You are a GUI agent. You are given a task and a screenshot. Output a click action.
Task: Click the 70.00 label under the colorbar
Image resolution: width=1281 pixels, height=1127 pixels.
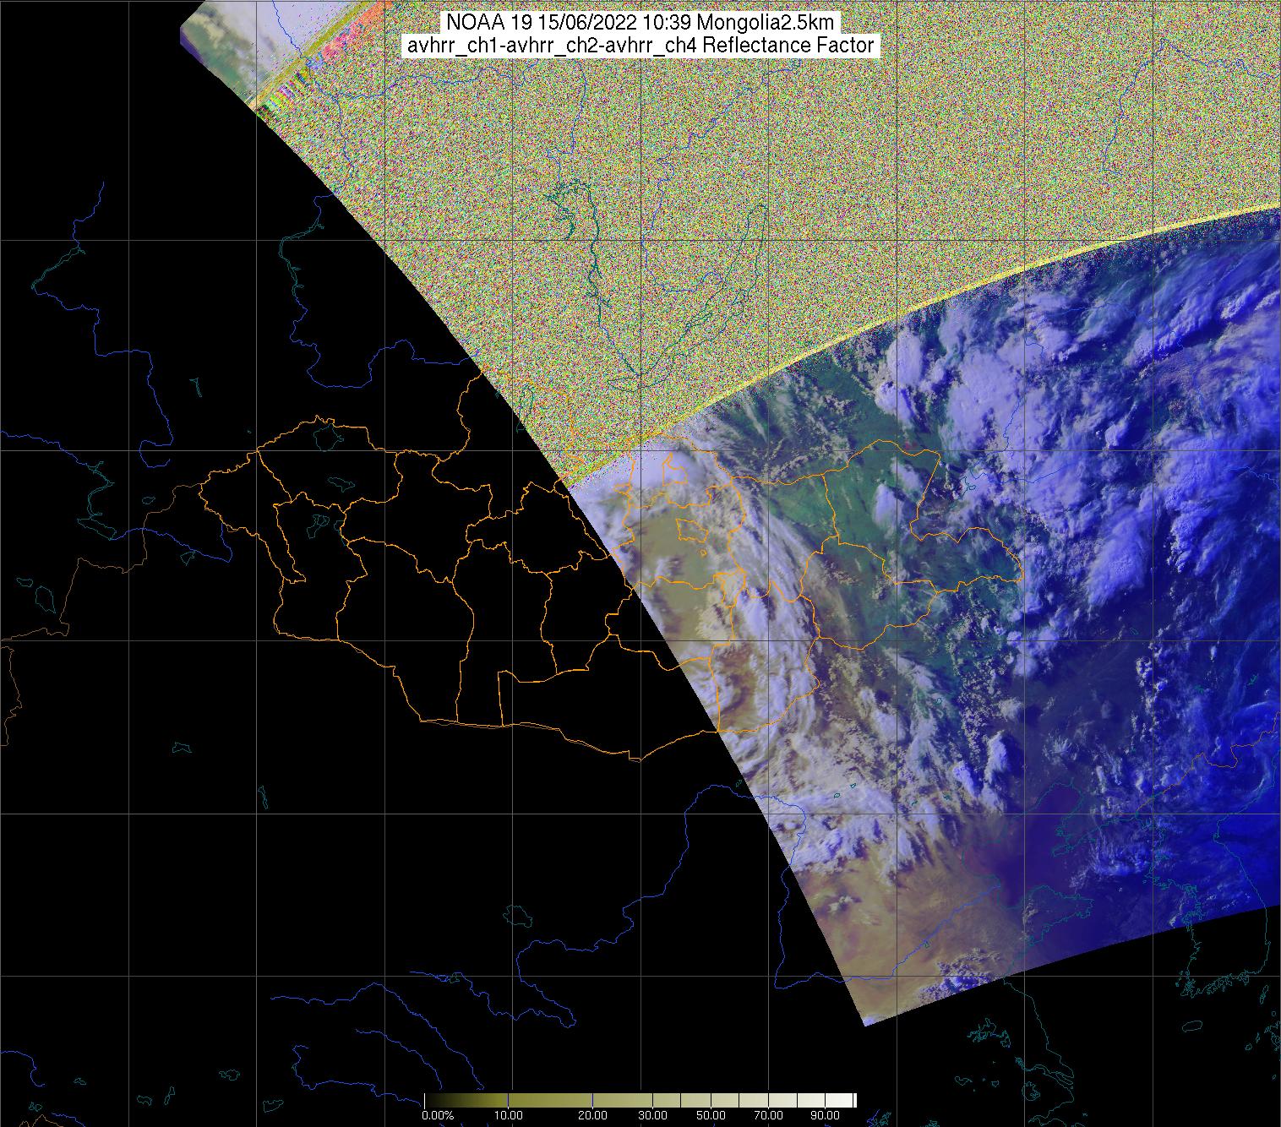(766, 1116)
